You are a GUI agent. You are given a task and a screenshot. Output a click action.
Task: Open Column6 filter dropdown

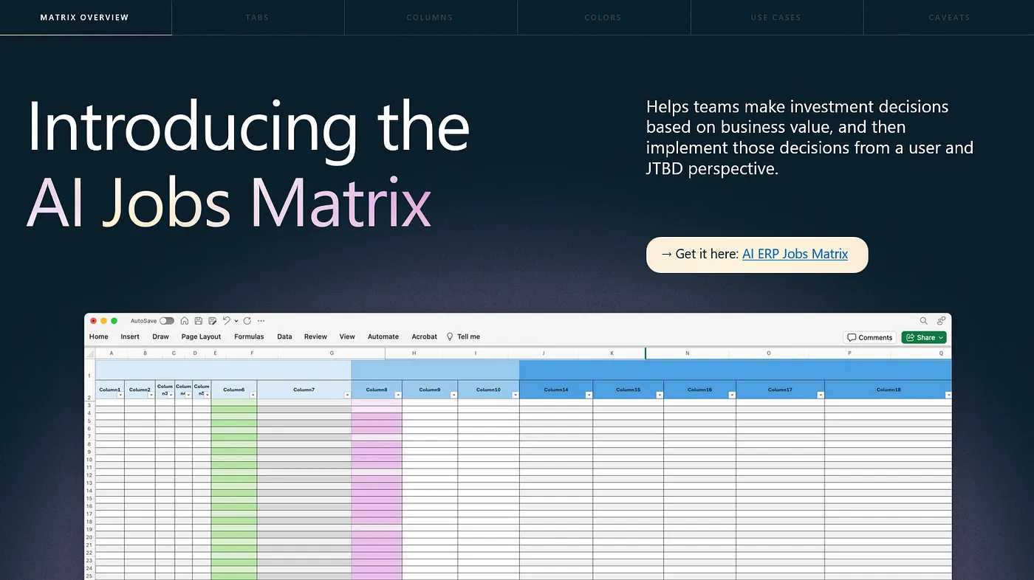click(x=253, y=395)
